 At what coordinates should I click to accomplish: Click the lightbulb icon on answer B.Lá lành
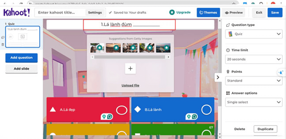click(189, 116)
